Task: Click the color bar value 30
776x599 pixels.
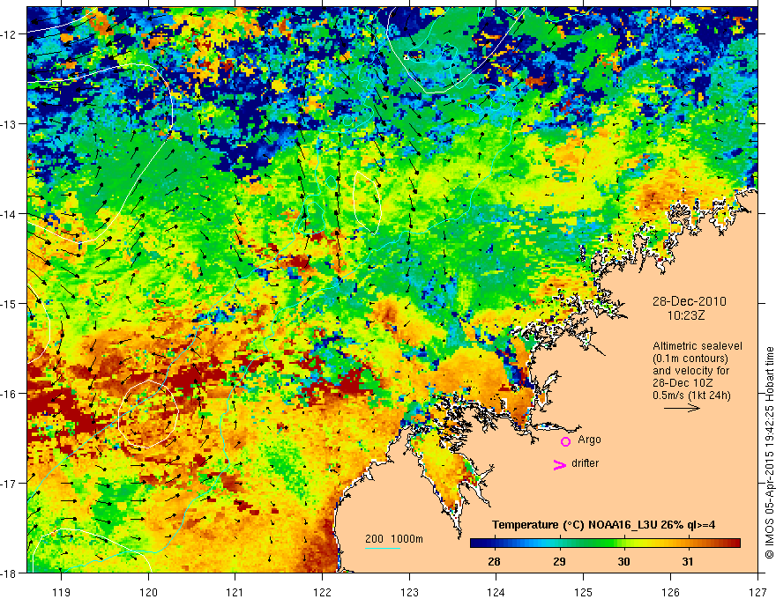Action: pos(623,561)
